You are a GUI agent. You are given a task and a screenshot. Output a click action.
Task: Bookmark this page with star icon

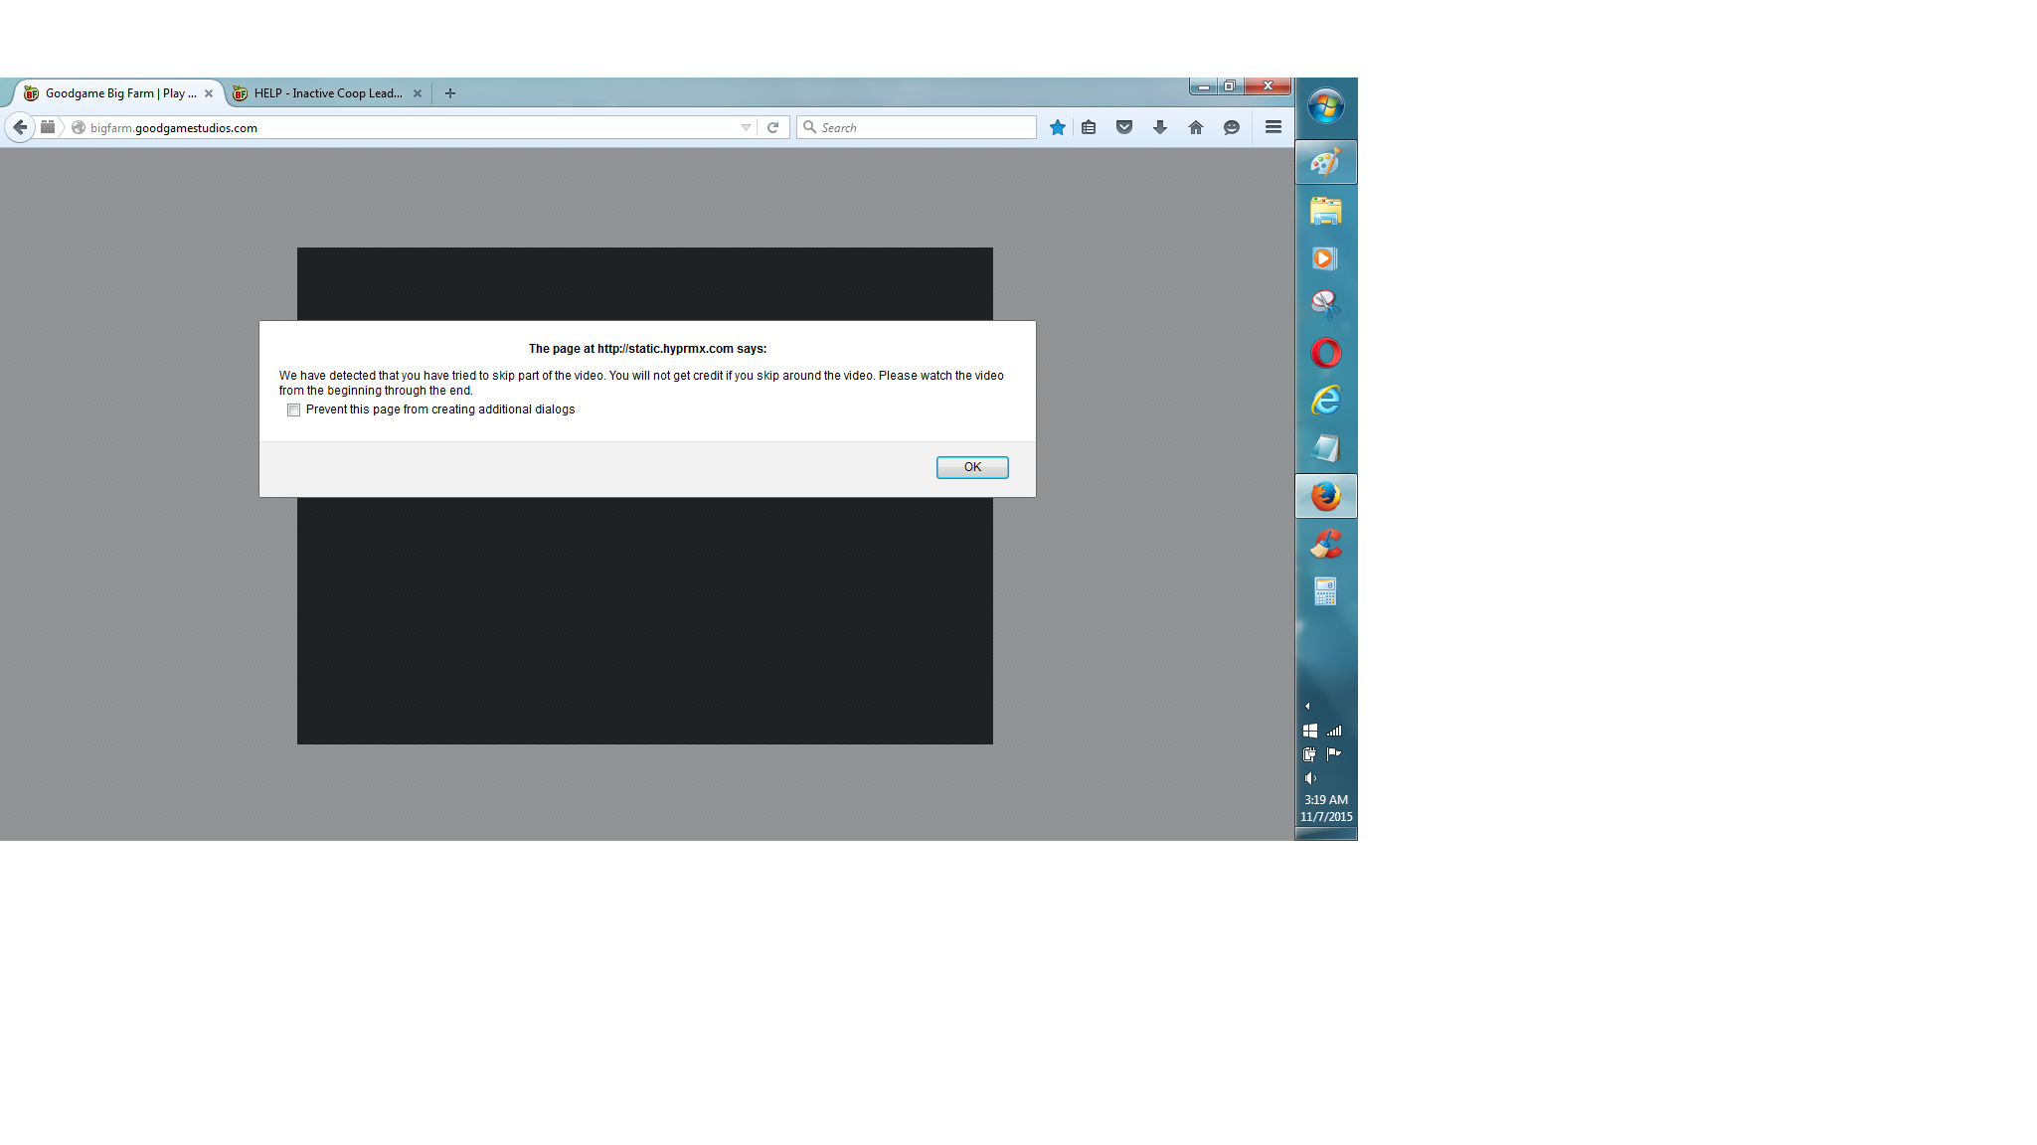[1058, 127]
